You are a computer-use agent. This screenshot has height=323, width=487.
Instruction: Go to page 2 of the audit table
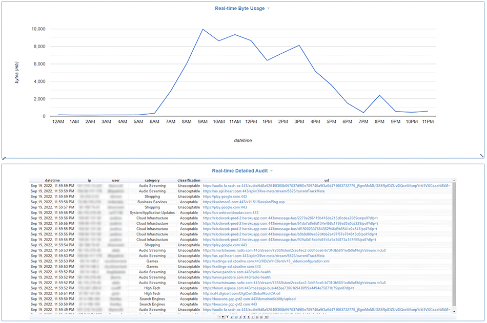pos(232,317)
